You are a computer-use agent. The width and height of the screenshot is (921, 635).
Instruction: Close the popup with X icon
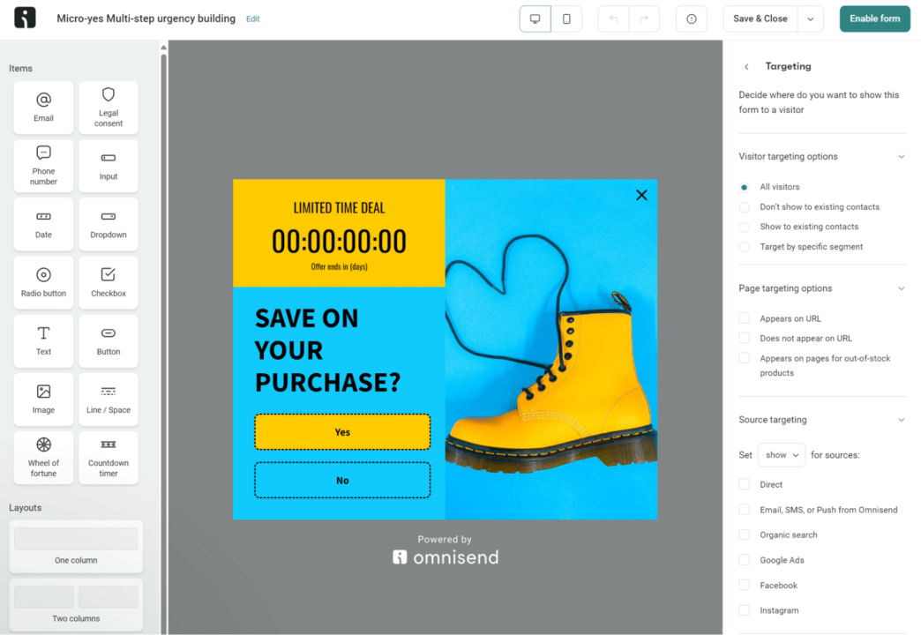[x=641, y=195]
